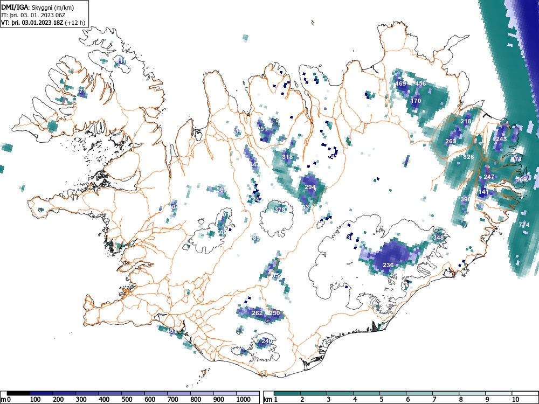Select the dark navy 100–200 m legend swatch
The width and height of the screenshot is (539, 404).
coord(42,393)
